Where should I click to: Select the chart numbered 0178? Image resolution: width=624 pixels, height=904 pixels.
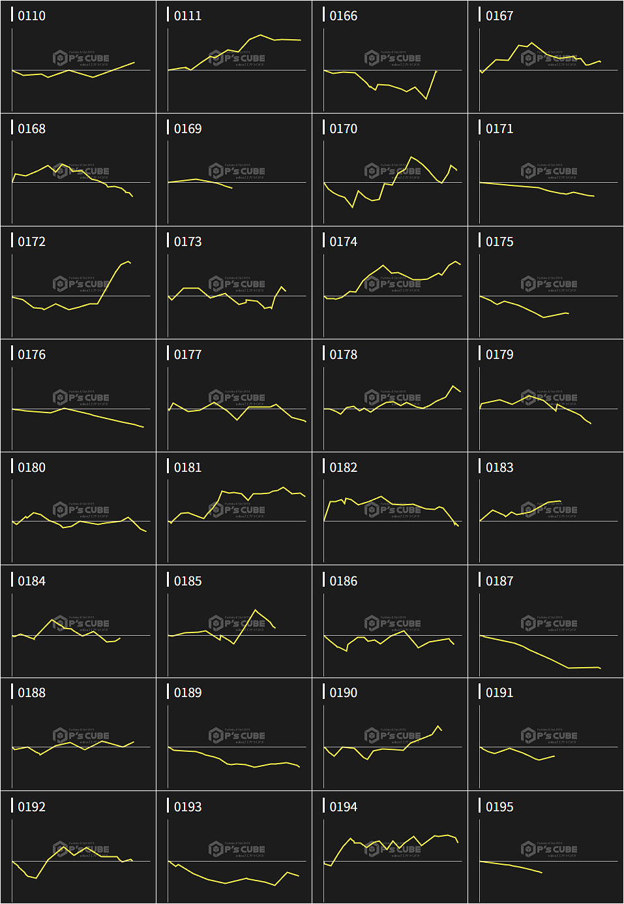point(390,404)
